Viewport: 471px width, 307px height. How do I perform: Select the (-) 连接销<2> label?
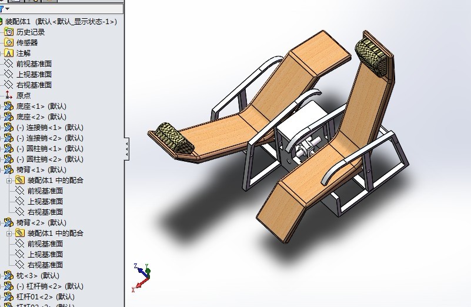pos(50,138)
